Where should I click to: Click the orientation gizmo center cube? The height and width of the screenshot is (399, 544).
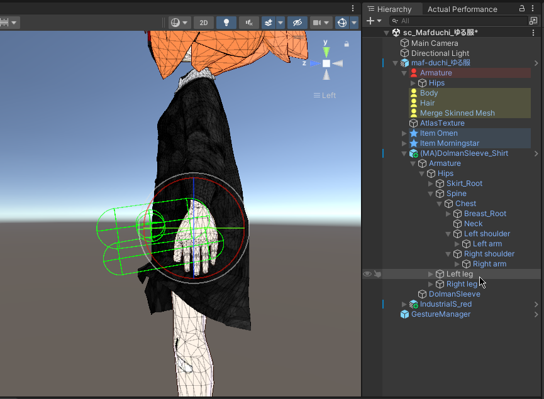326,63
